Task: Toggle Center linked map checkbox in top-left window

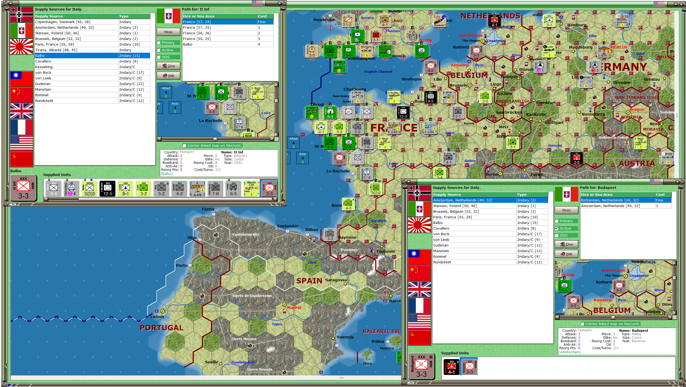Action: click(x=184, y=146)
